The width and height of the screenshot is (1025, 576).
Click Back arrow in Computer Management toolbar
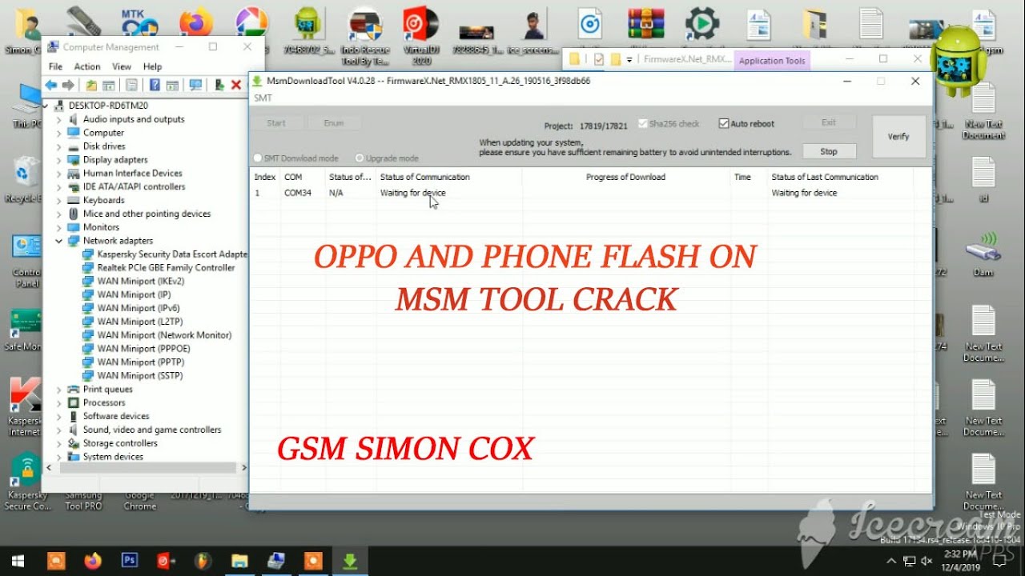(51, 85)
